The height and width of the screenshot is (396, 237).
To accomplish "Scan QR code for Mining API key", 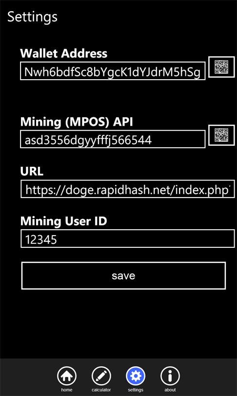I will click(221, 135).
